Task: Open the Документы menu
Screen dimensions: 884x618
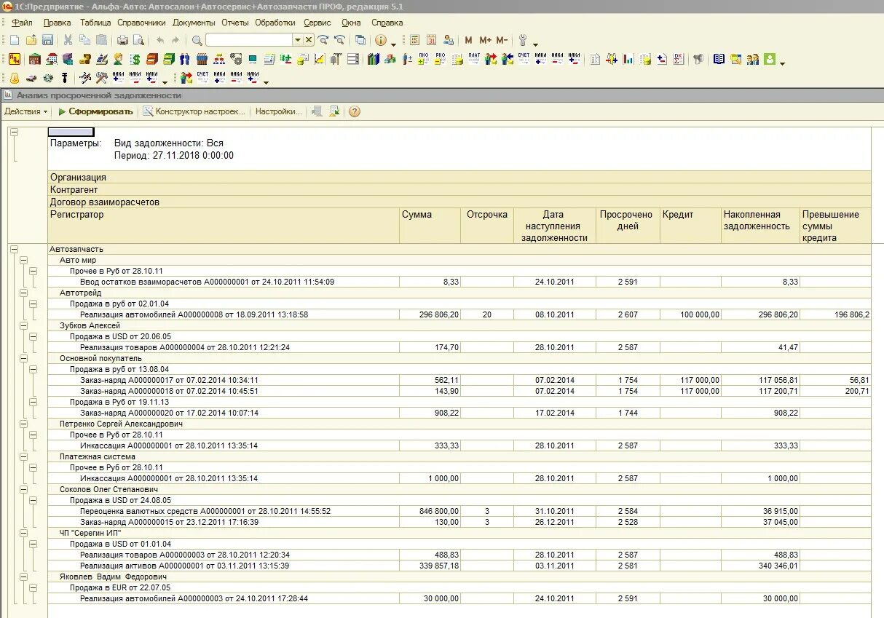Action: pyautogui.click(x=194, y=23)
